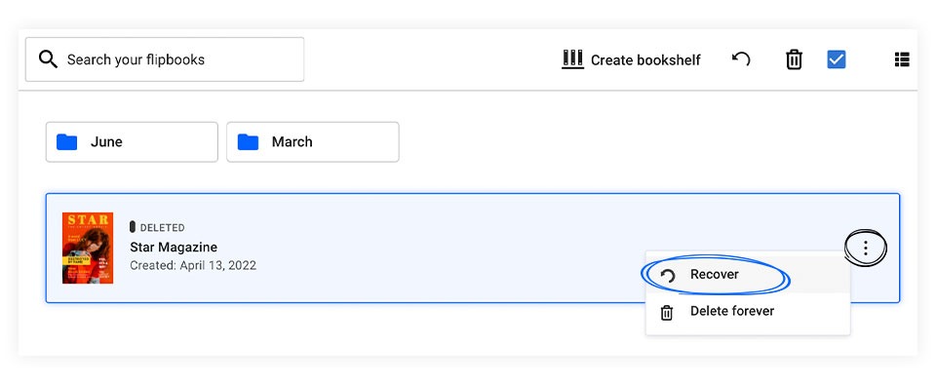
Task: Click the Create bookshelf text label
Action: pyautogui.click(x=645, y=60)
